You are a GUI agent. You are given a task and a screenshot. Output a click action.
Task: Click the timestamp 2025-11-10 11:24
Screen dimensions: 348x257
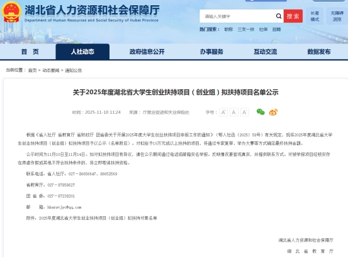point(103,112)
